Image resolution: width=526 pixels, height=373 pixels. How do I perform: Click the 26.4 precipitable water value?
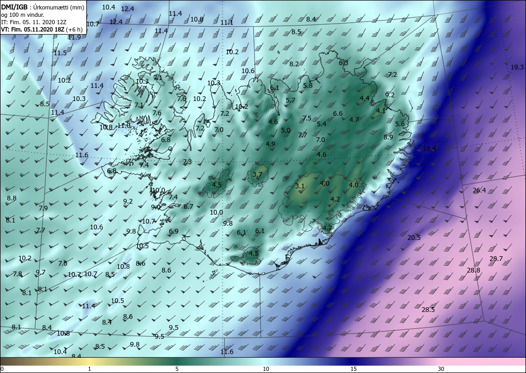pos(479,190)
